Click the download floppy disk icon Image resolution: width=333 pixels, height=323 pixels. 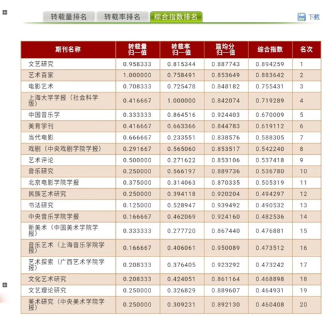pyautogui.click(x=301, y=17)
